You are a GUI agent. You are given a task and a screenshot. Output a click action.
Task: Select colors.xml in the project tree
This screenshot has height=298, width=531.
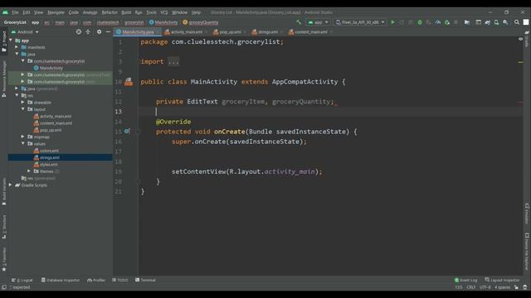[x=49, y=151]
